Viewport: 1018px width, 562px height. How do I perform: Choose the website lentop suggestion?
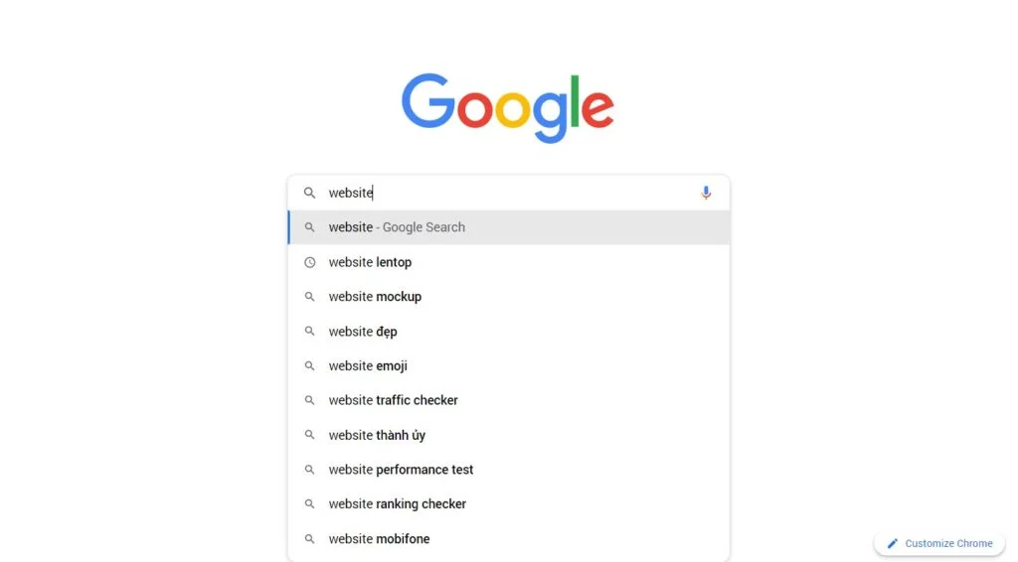pos(509,262)
